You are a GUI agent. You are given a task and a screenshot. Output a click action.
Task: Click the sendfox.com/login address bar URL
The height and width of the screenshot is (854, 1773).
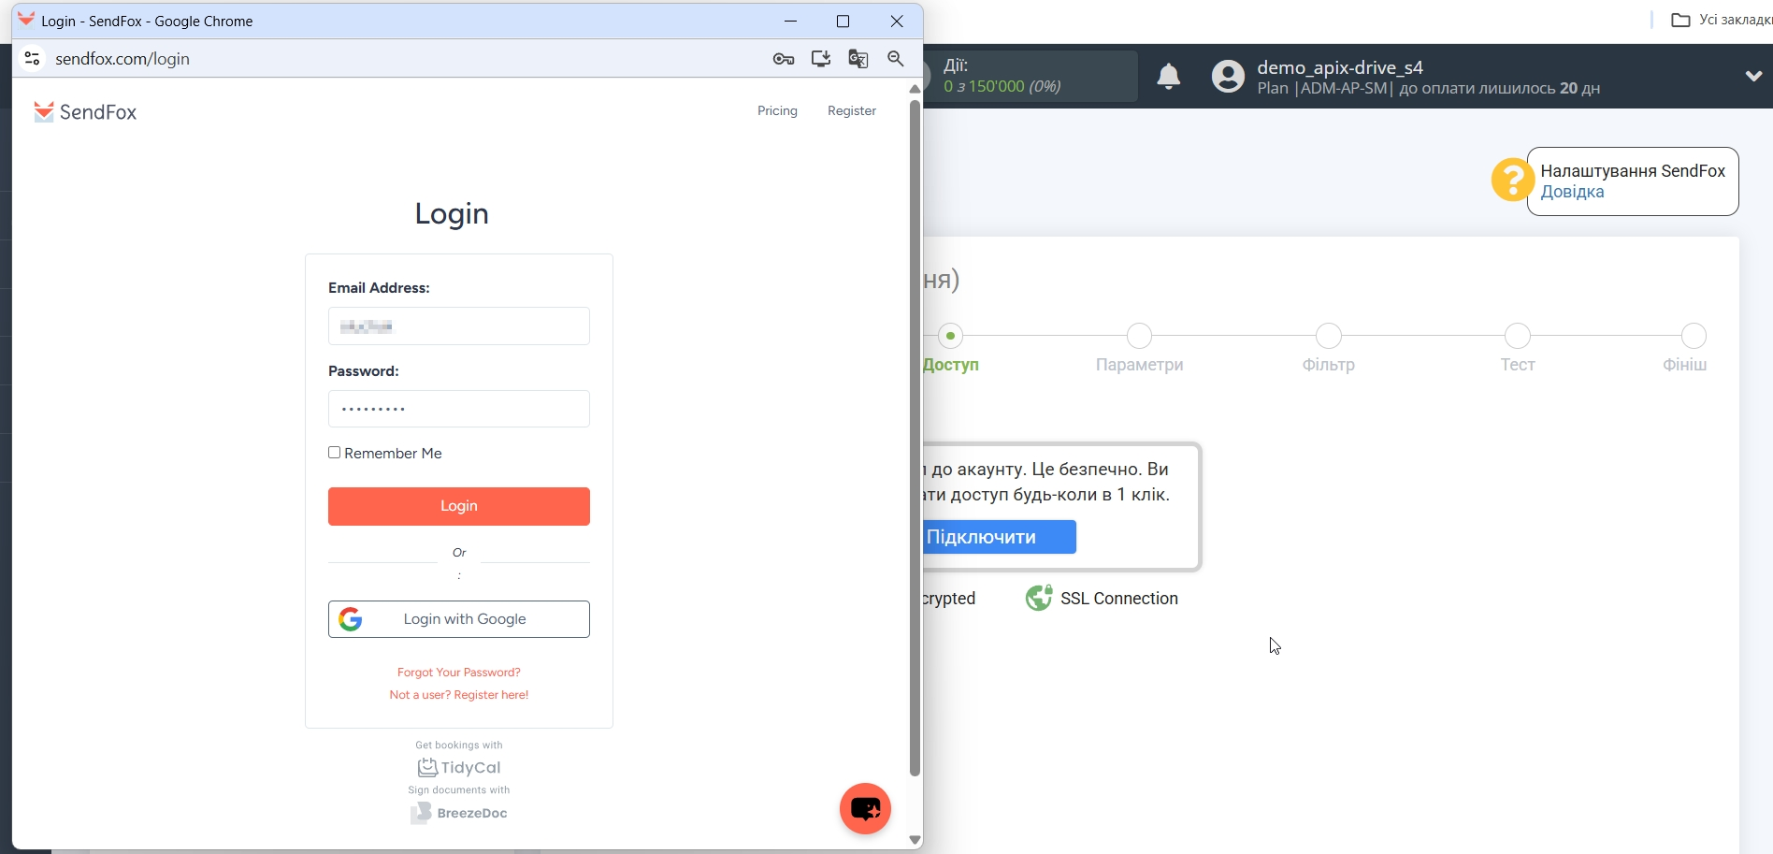tap(123, 59)
